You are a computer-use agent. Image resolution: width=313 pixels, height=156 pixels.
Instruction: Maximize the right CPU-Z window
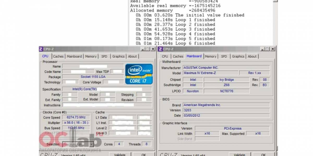267,49
